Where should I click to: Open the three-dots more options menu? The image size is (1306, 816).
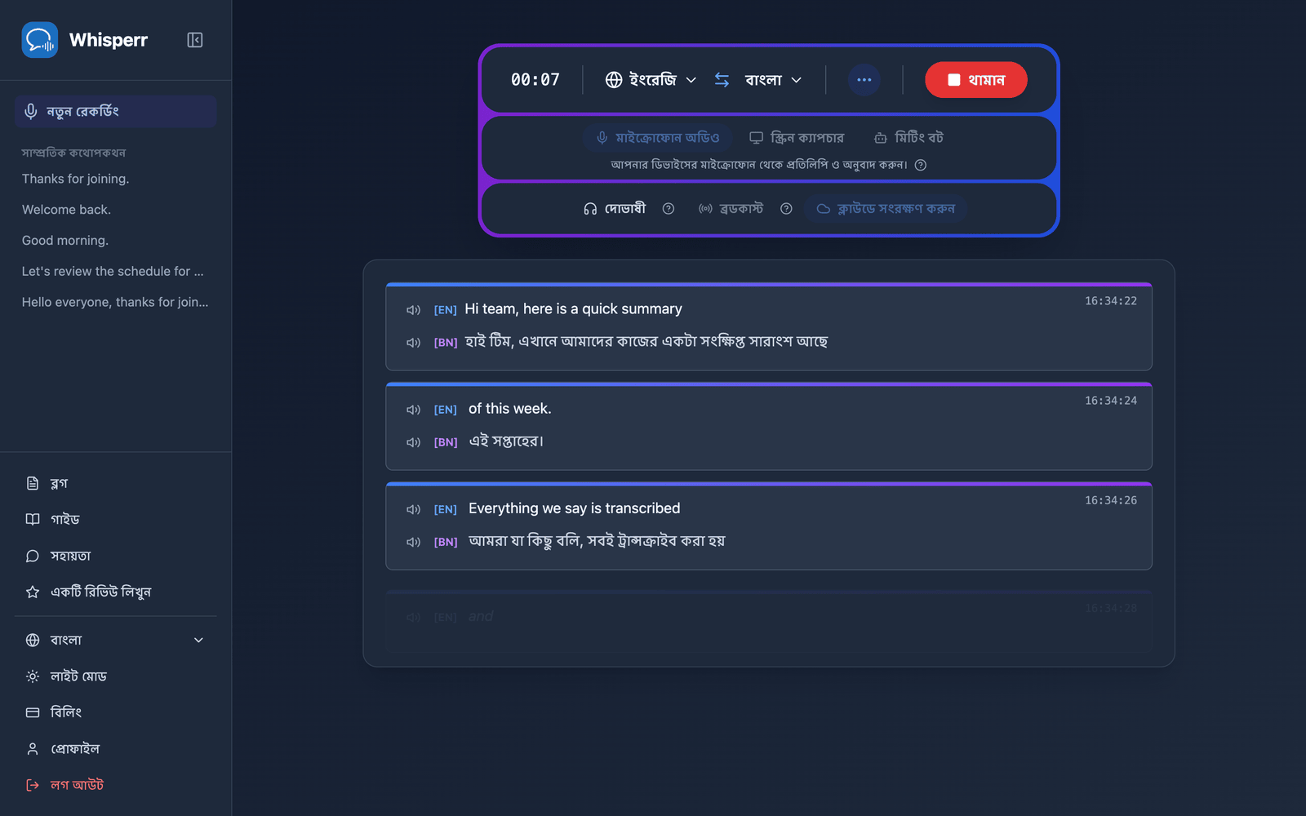[864, 80]
